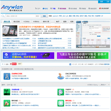
Task: Collapse the 硬件 - DIY section
Action: click(x=109, y=85)
